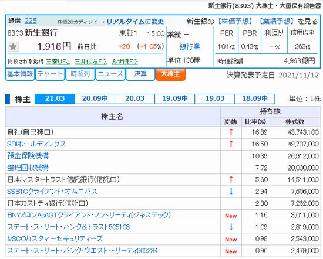The width and height of the screenshot is (323, 259).
Task: Click the ratio value 5.60
Action: (x=261, y=180)
